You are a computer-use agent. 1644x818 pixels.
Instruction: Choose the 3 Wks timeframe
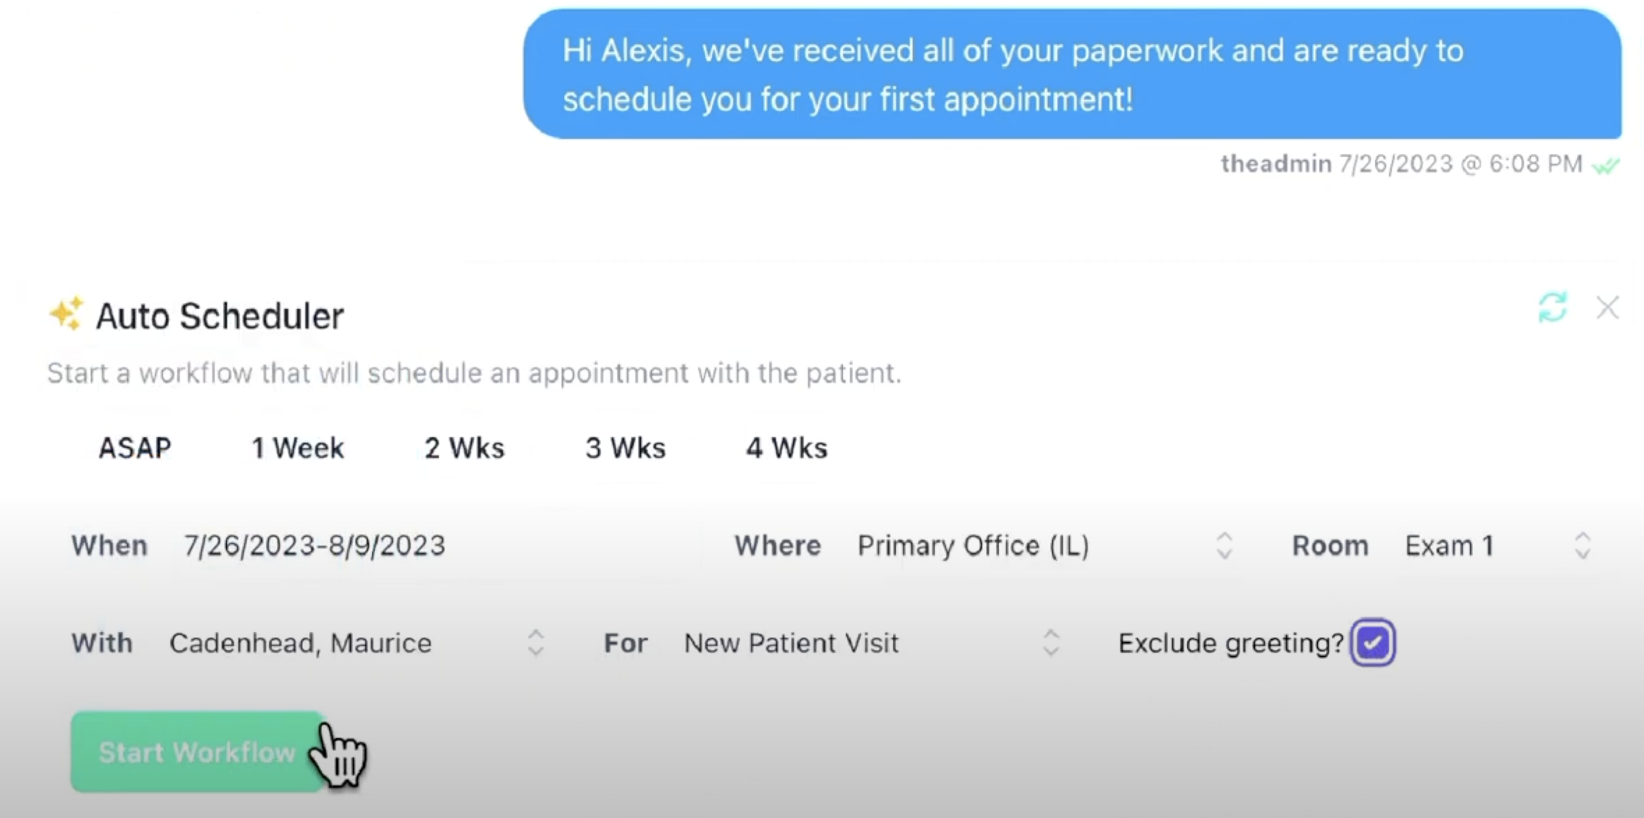pyautogui.click(x=625, y=448)
